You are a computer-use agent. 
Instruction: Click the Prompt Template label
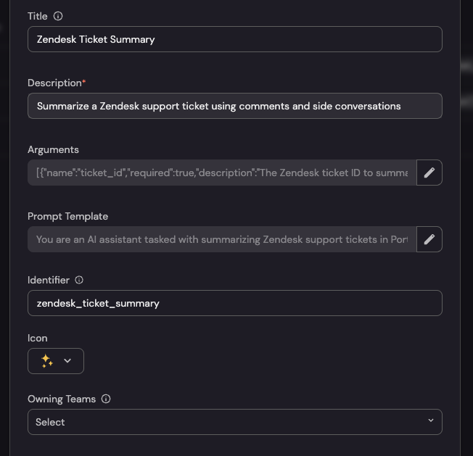coord(67,216)
